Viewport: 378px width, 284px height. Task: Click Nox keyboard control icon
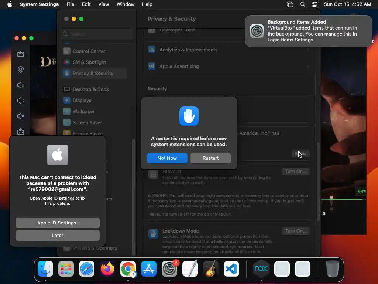tap(21, 54)
